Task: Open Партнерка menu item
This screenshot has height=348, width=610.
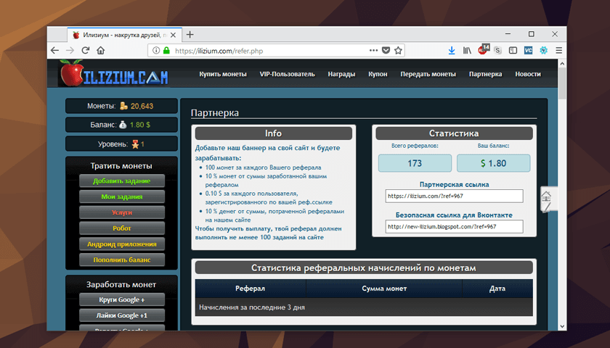Action: pos(486,74)
